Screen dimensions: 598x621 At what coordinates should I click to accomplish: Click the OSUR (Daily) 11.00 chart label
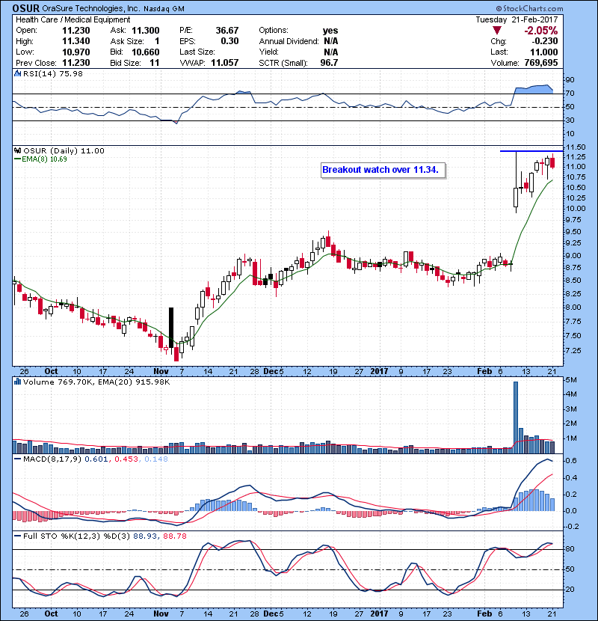click(x=64, y=150)
